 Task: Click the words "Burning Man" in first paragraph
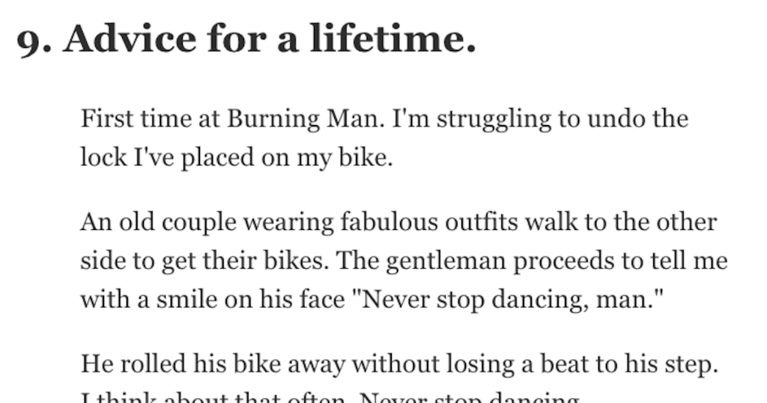(x=306, y=119)
